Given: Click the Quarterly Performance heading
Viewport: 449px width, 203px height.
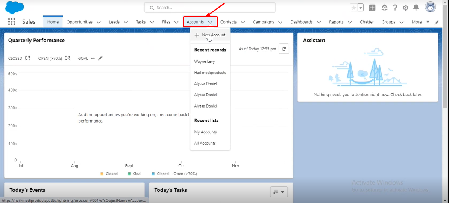Looking at the screenshot, I should point(36,40).
